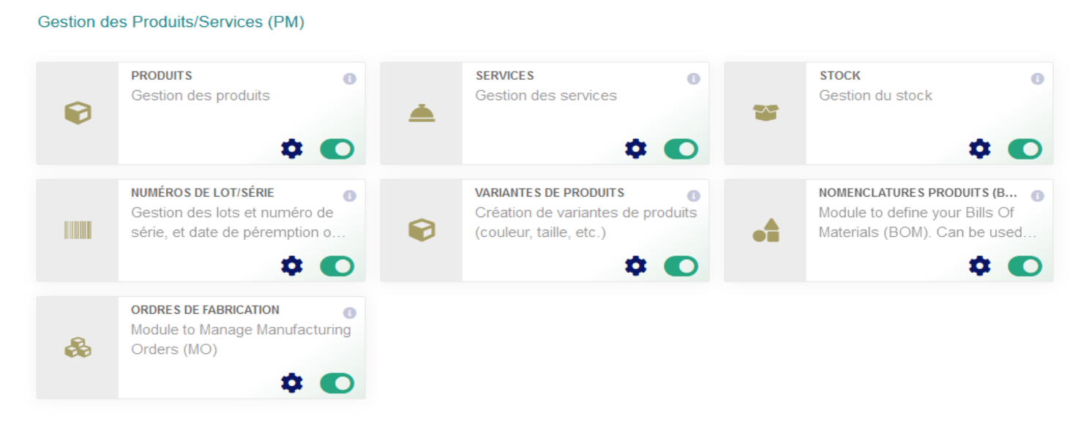Screen dimensions: 1089x430
Task: Open settings gear for Produits module
Action: coord(292,149)
